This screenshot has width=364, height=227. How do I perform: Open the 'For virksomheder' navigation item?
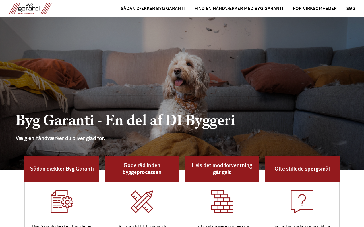(x=315, y=9)
